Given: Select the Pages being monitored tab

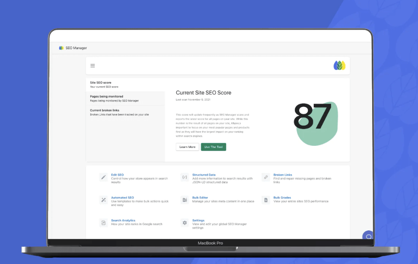Looking at the screenshot, I should 125,98.
